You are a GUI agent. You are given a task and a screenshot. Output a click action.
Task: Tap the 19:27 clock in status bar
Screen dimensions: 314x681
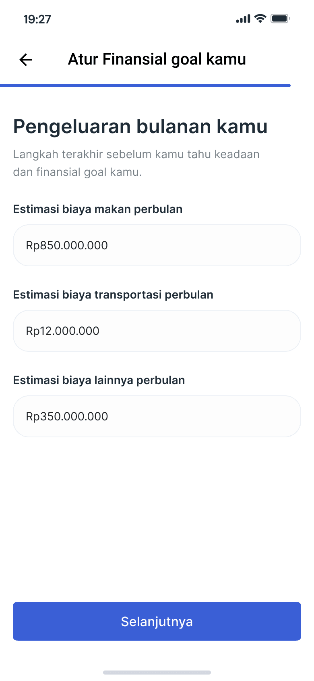click(x=37, y=19)
